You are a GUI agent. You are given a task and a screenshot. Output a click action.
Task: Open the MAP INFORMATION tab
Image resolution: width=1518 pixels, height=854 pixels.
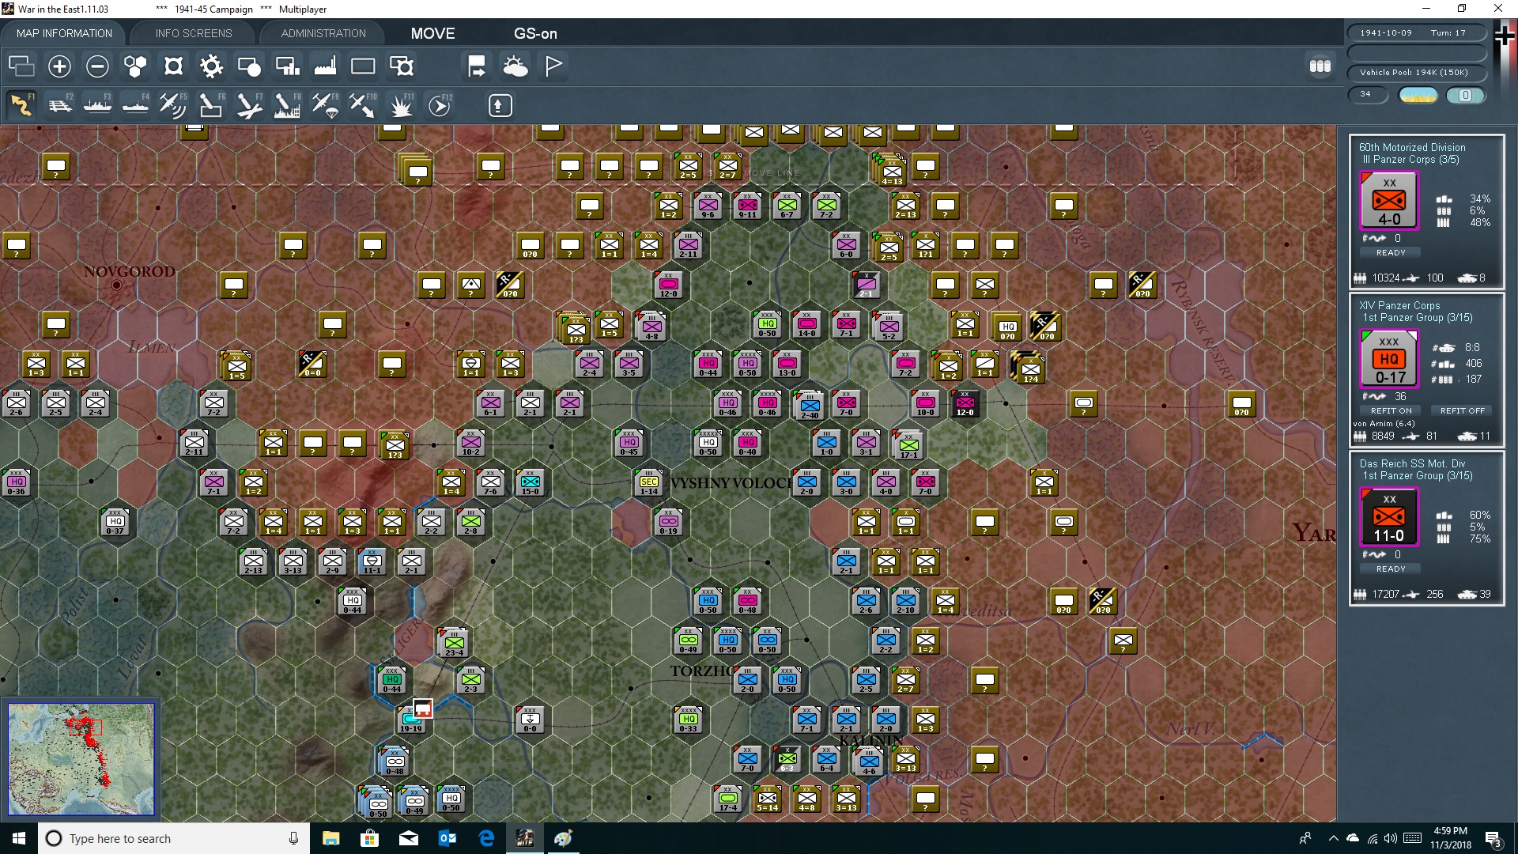(x=64, y=33)
